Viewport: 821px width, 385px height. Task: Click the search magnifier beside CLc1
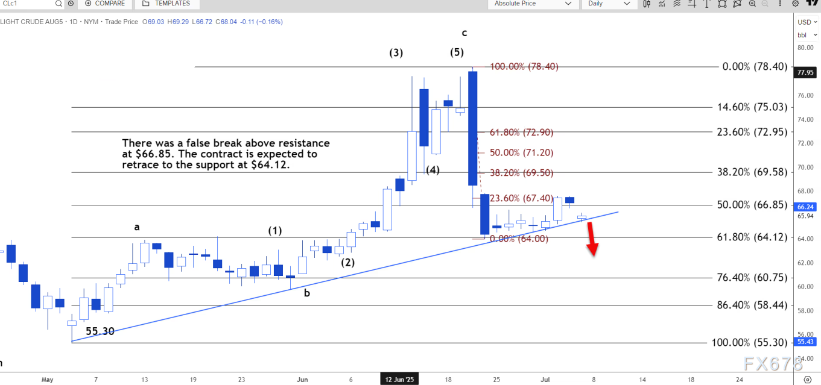tap(59, 4)
